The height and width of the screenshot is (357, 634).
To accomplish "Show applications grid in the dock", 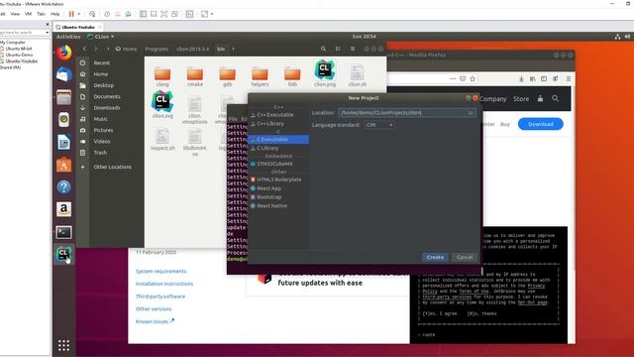I will (x=63, y=345).
